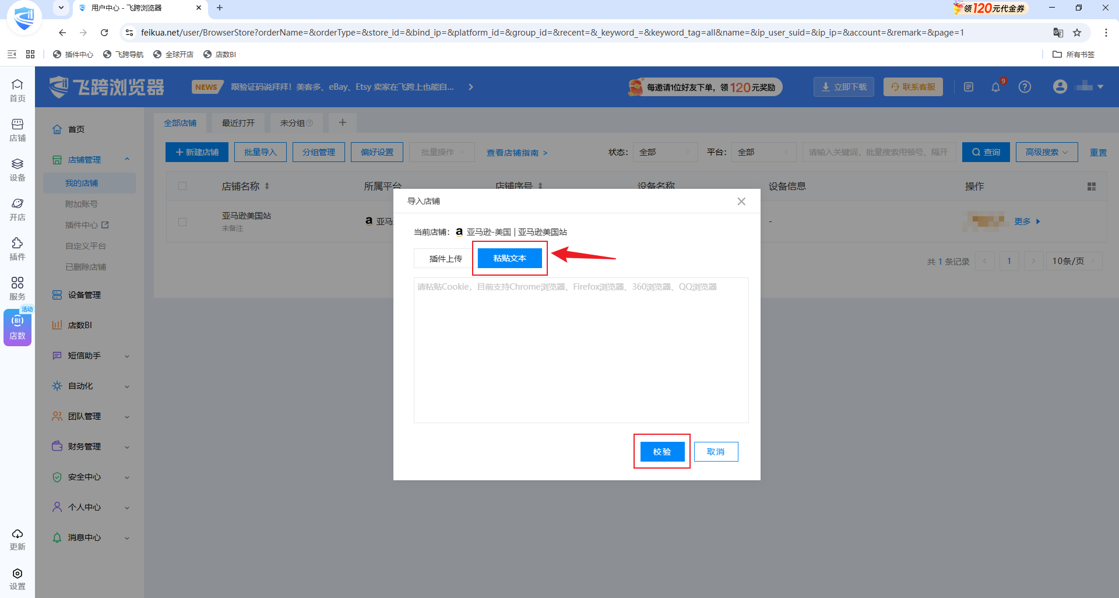Check the 亚马逊美国站 row checkbox
The height and width of the screenshot is (598, 1119).
182,221
